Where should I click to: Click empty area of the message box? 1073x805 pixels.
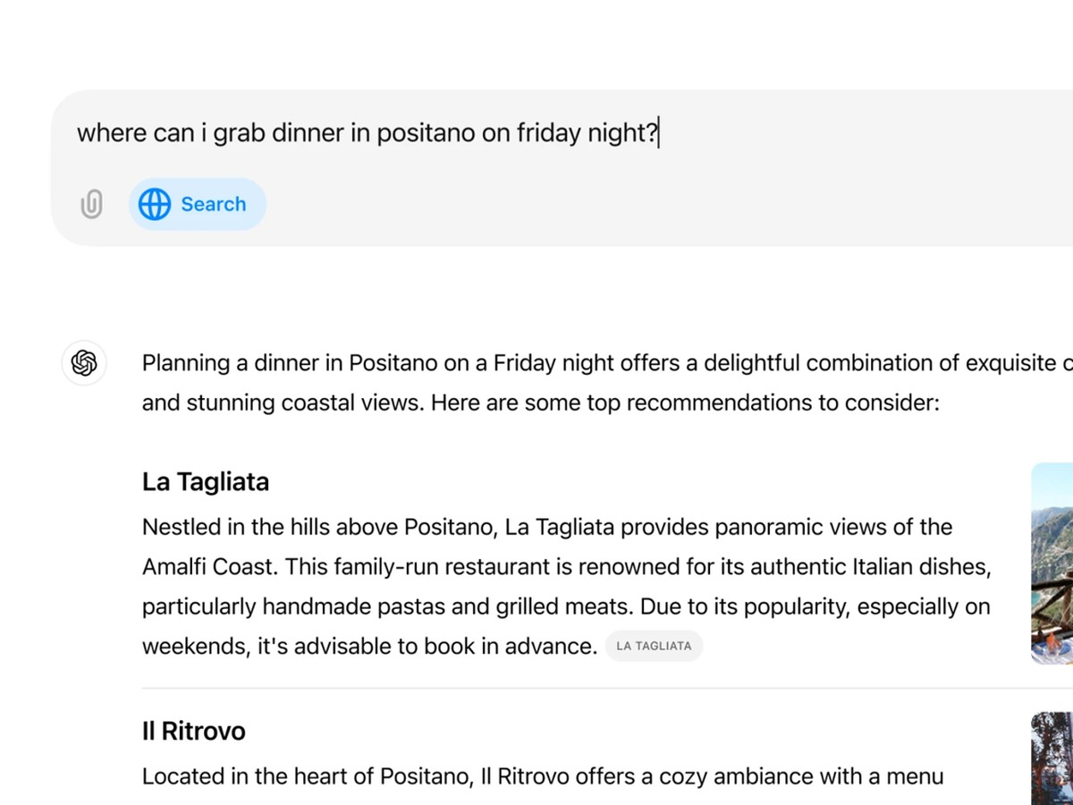point(626,206)
